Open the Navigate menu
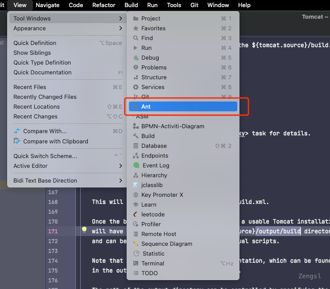The width and height of the screenshot is (330, 289). (47, 5)
